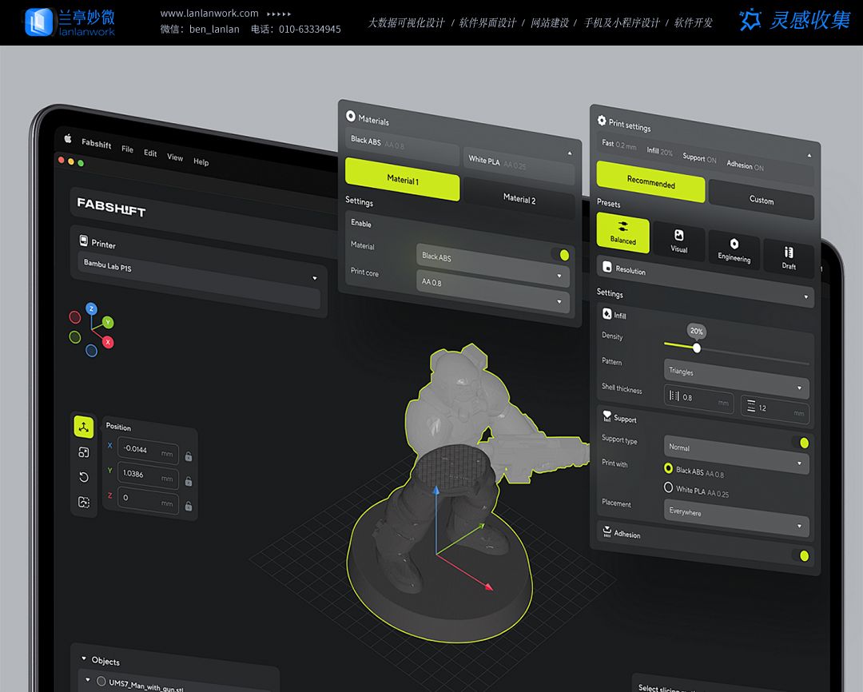Collapse the Materials panel arrow

570,153
